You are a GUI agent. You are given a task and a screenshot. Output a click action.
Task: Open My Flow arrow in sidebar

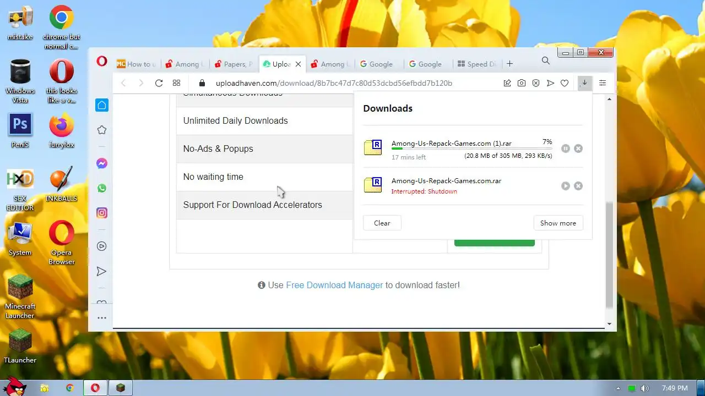(x=102, y=271)
